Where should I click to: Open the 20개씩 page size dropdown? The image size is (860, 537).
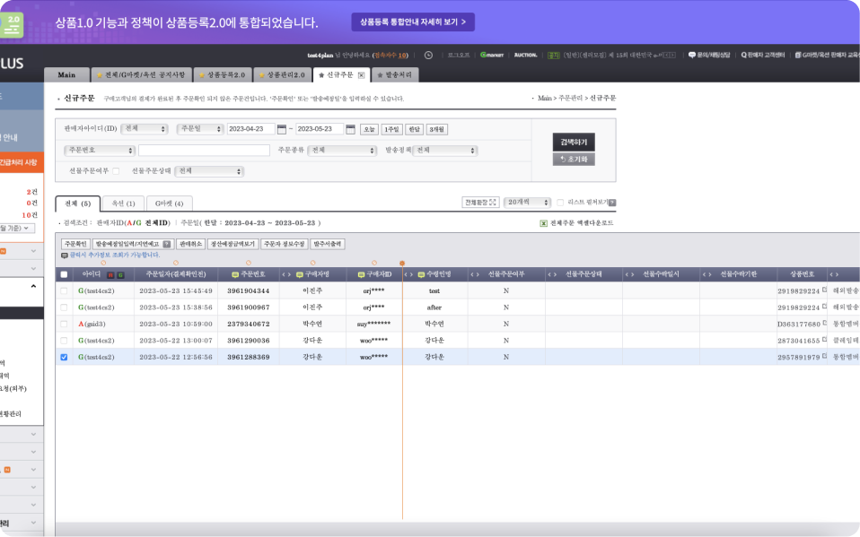[x=527, y=203]
